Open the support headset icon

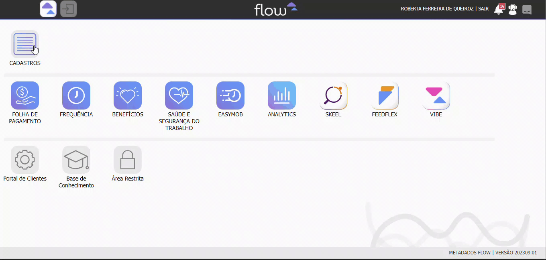[x=513, y=9]
